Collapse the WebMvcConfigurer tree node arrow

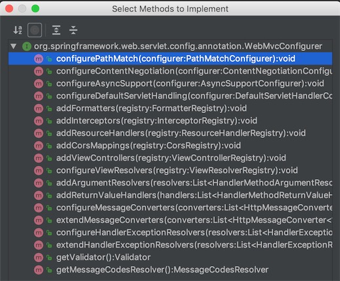14,46
